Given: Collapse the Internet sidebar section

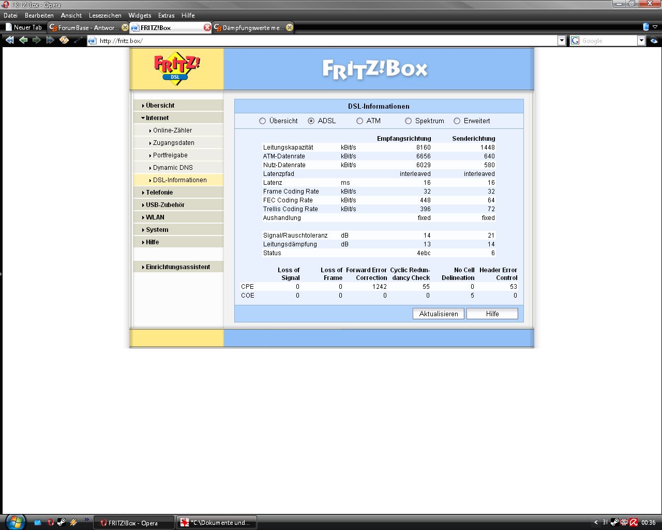Looking at the screenshot, I should pos(178,117).
